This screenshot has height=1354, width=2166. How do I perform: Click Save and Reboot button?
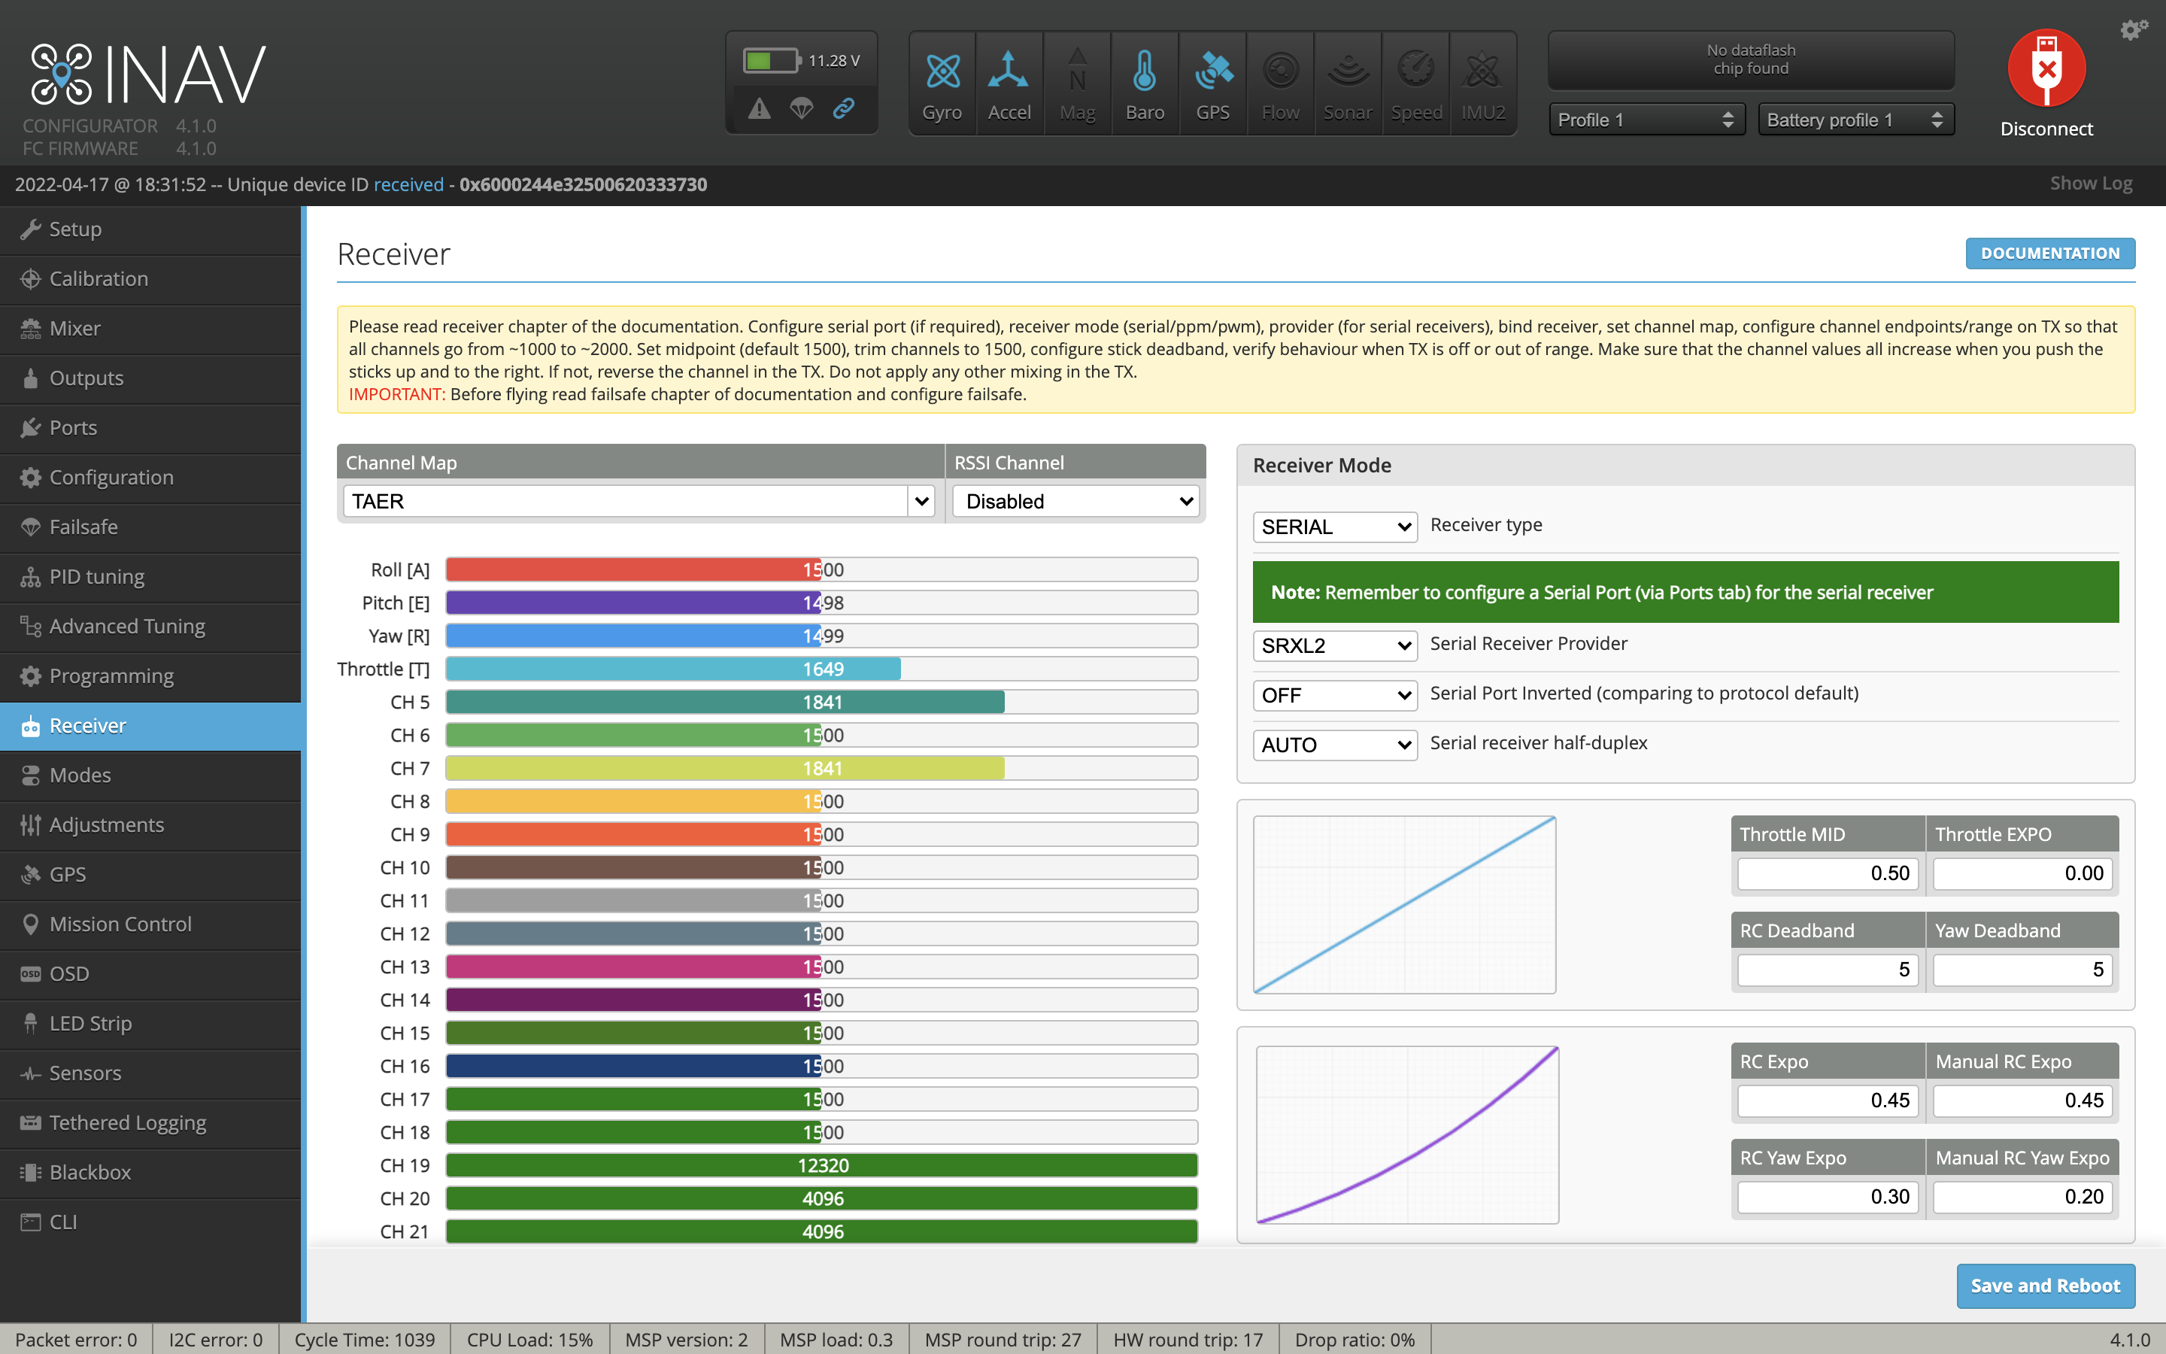click(2045, 1285)
